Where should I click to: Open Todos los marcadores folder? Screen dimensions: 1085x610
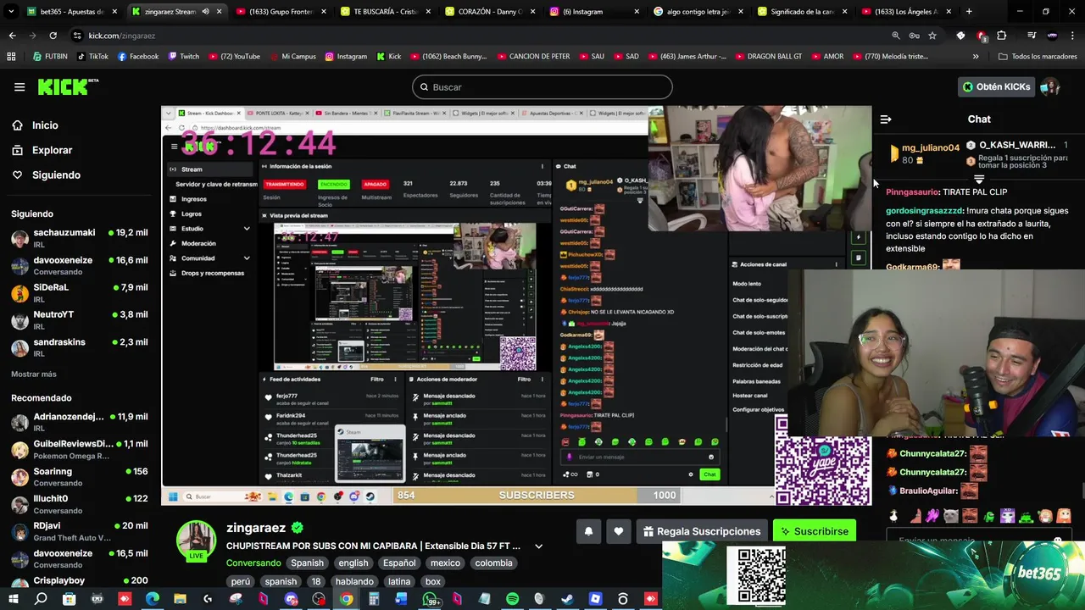(x=1038, y=57)
